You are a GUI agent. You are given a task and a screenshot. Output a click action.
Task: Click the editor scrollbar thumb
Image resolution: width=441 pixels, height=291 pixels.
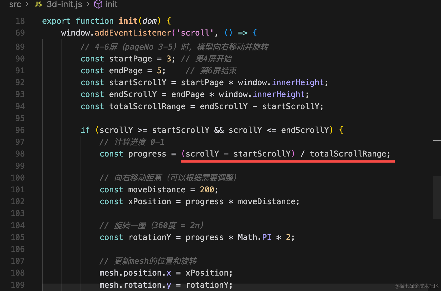tap(437, 198)
